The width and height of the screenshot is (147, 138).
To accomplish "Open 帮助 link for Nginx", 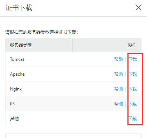I will (119, 89).
